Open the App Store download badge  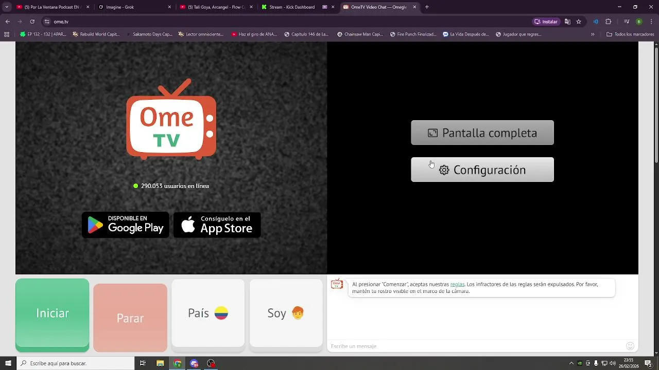coord(217,225)
